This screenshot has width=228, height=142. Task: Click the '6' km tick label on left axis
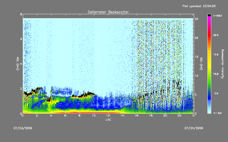(21, 39)
